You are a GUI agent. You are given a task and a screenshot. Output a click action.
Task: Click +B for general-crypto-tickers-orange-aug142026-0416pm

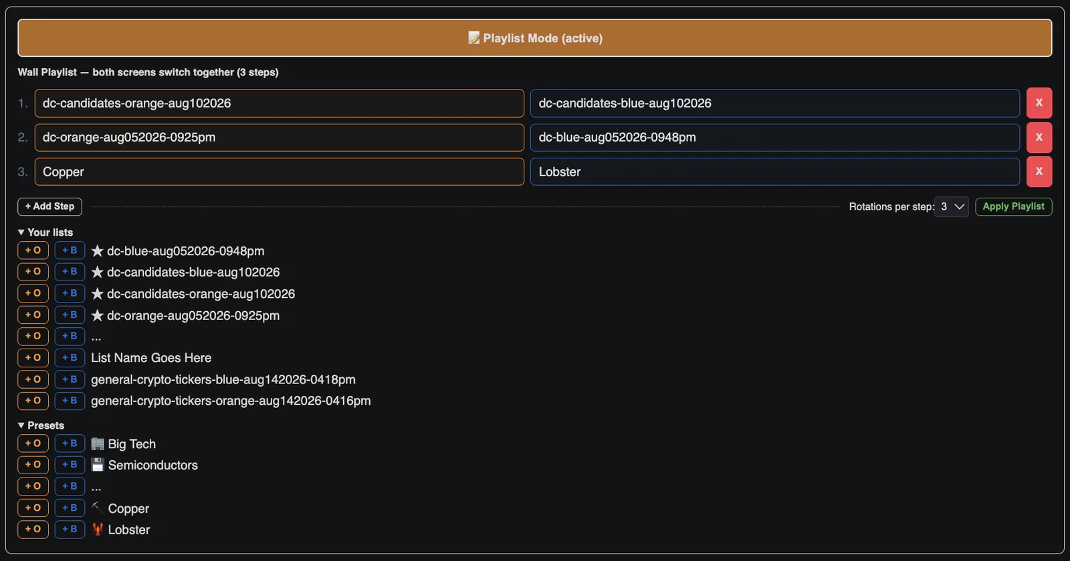[x=70, y=401]
